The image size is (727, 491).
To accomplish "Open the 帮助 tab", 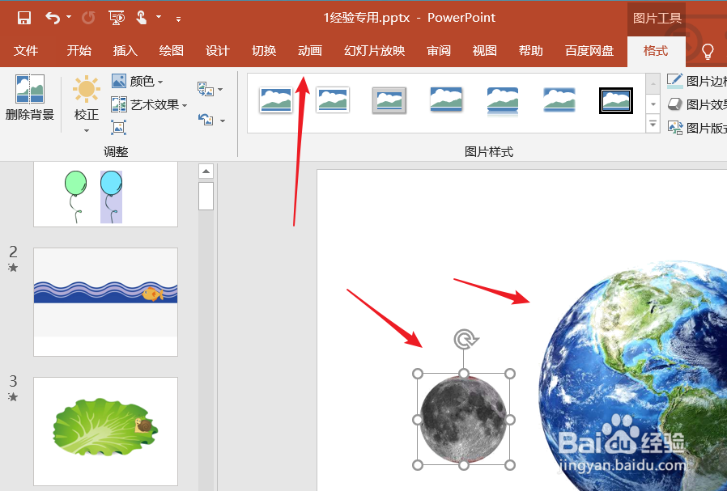I will tap(531, 50).
